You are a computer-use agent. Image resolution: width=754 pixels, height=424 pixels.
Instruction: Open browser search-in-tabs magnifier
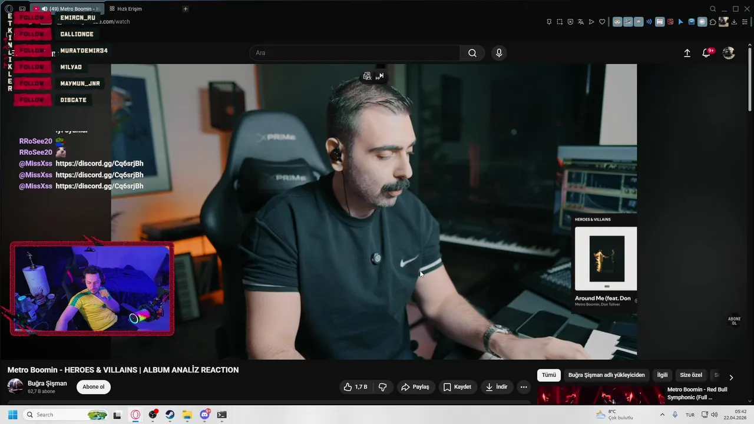coord(713,9)
